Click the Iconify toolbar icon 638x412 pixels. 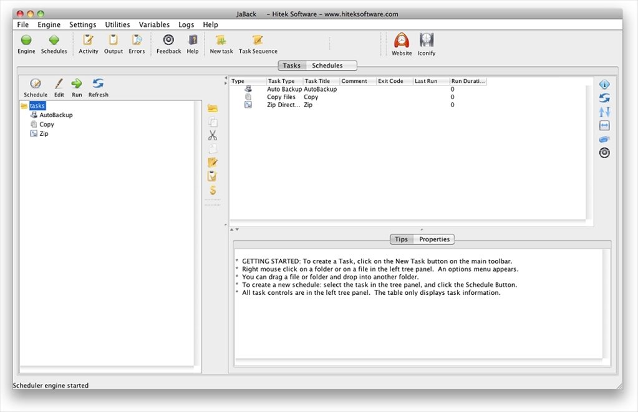click(x=427, y=41)
